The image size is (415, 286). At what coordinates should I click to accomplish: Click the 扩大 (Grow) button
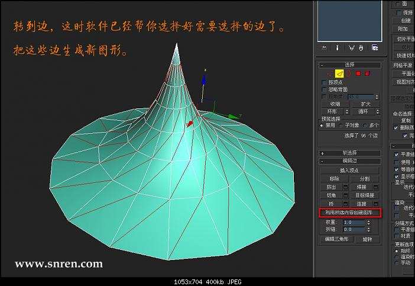pyautogui.click(x=365, y=104)
